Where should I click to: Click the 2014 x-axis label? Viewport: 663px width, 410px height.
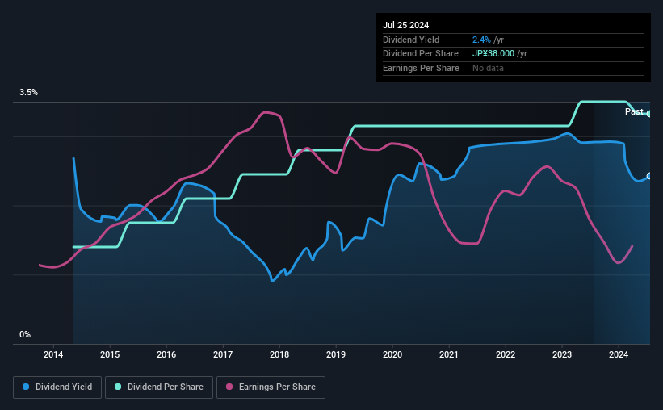pos(53,354)
